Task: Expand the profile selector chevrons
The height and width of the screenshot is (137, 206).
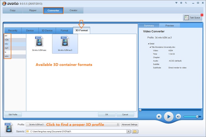Action: tap(118, 124)
